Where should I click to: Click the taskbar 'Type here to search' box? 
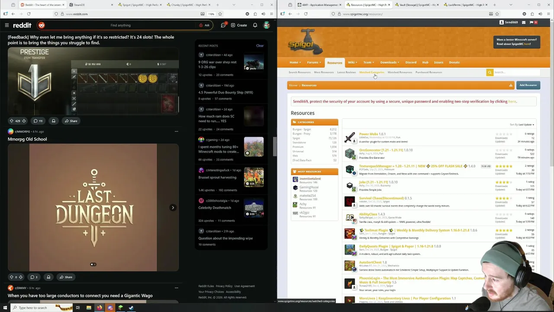tap(42, 308)
